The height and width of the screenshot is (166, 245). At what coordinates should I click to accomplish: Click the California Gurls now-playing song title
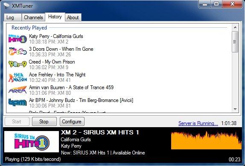[76, 140]
